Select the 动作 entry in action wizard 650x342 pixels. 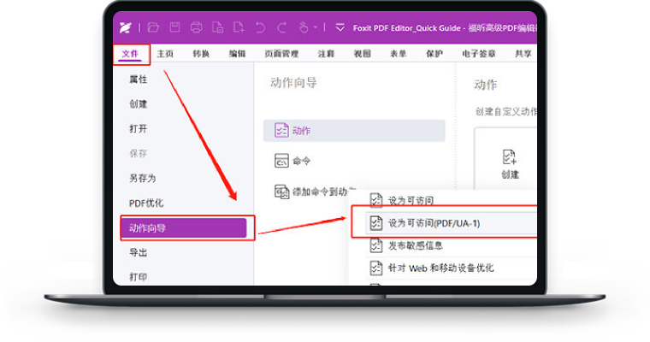pos(354,131)
